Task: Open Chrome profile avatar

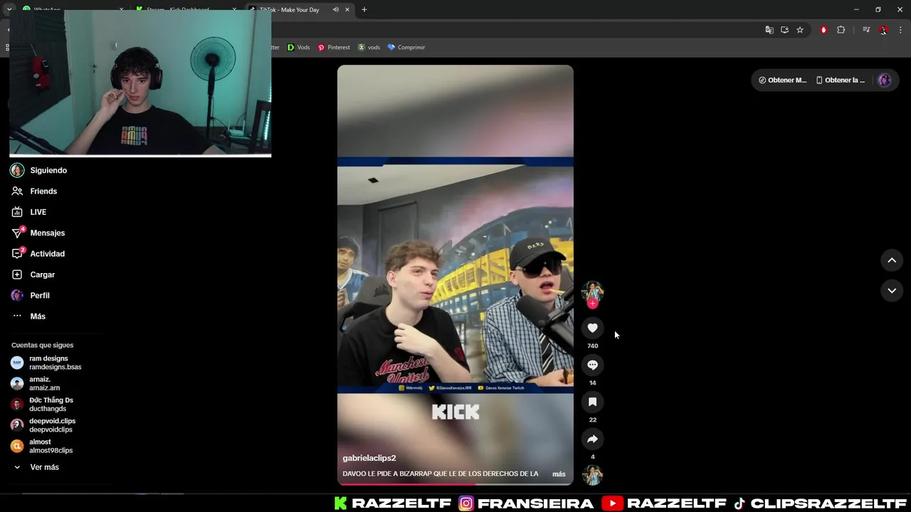Action: coord(883,30)
